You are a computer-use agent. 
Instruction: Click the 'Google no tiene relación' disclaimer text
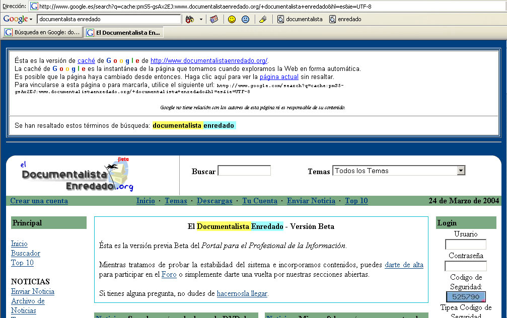(253, 108)
